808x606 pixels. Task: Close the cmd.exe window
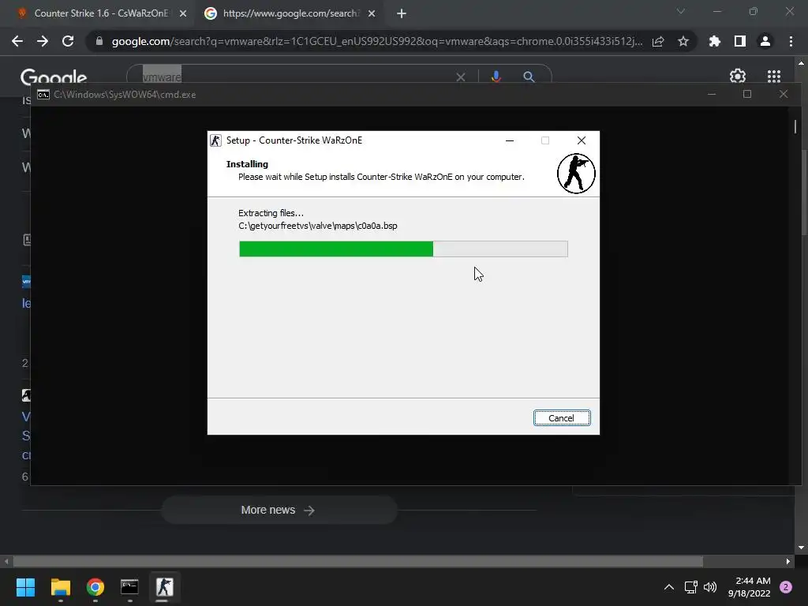click(784, 95)
